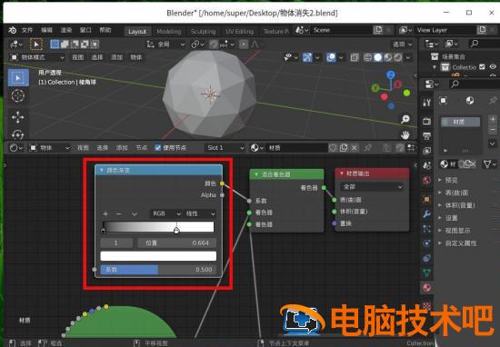Screen dimensions: 500x347
Task: Click new material copy icon in node header
Action: tap(344, 148)
